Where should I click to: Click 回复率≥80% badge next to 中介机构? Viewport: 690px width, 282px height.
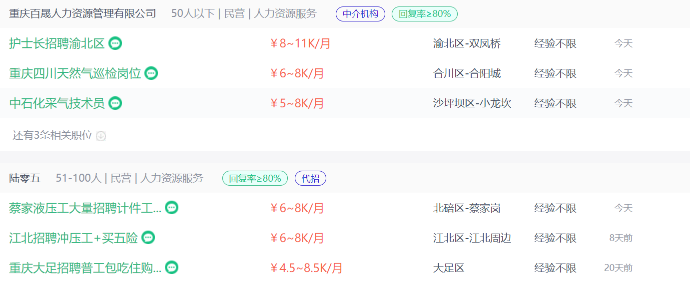coord(425,14)
